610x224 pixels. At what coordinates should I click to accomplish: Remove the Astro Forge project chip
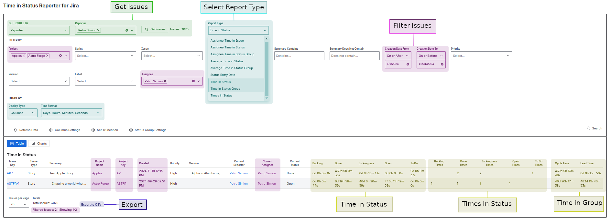point(47,56)
